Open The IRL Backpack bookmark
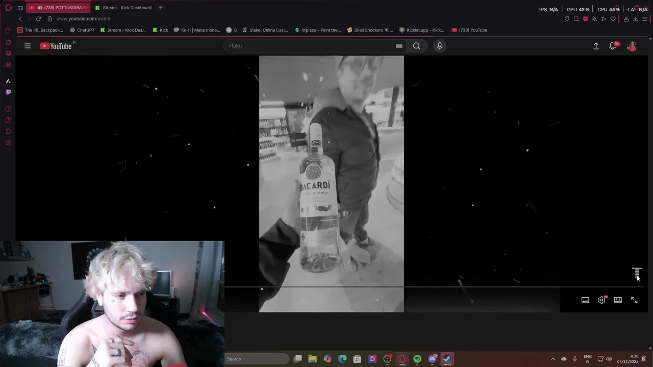The width and height of the screenshot is (653, 367). (x=40, y=30)
